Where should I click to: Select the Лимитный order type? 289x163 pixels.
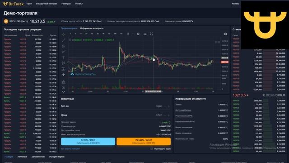click(x=67, y=99)
